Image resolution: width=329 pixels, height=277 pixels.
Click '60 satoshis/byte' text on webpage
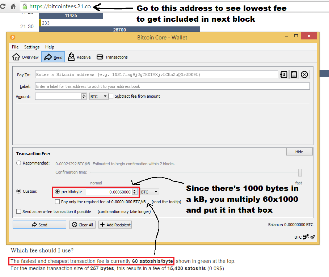click(x=152, y=261)
